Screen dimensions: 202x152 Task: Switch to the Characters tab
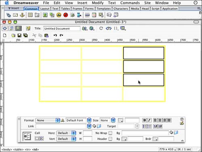pos(120,9)
